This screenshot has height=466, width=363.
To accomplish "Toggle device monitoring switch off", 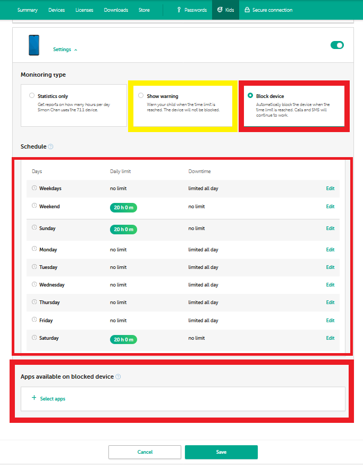I will click(x=337, y=45).
